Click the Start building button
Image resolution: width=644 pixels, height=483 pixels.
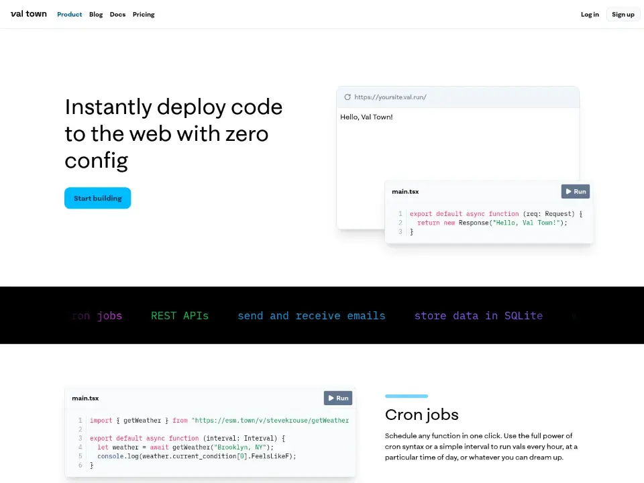pos(98,198)
